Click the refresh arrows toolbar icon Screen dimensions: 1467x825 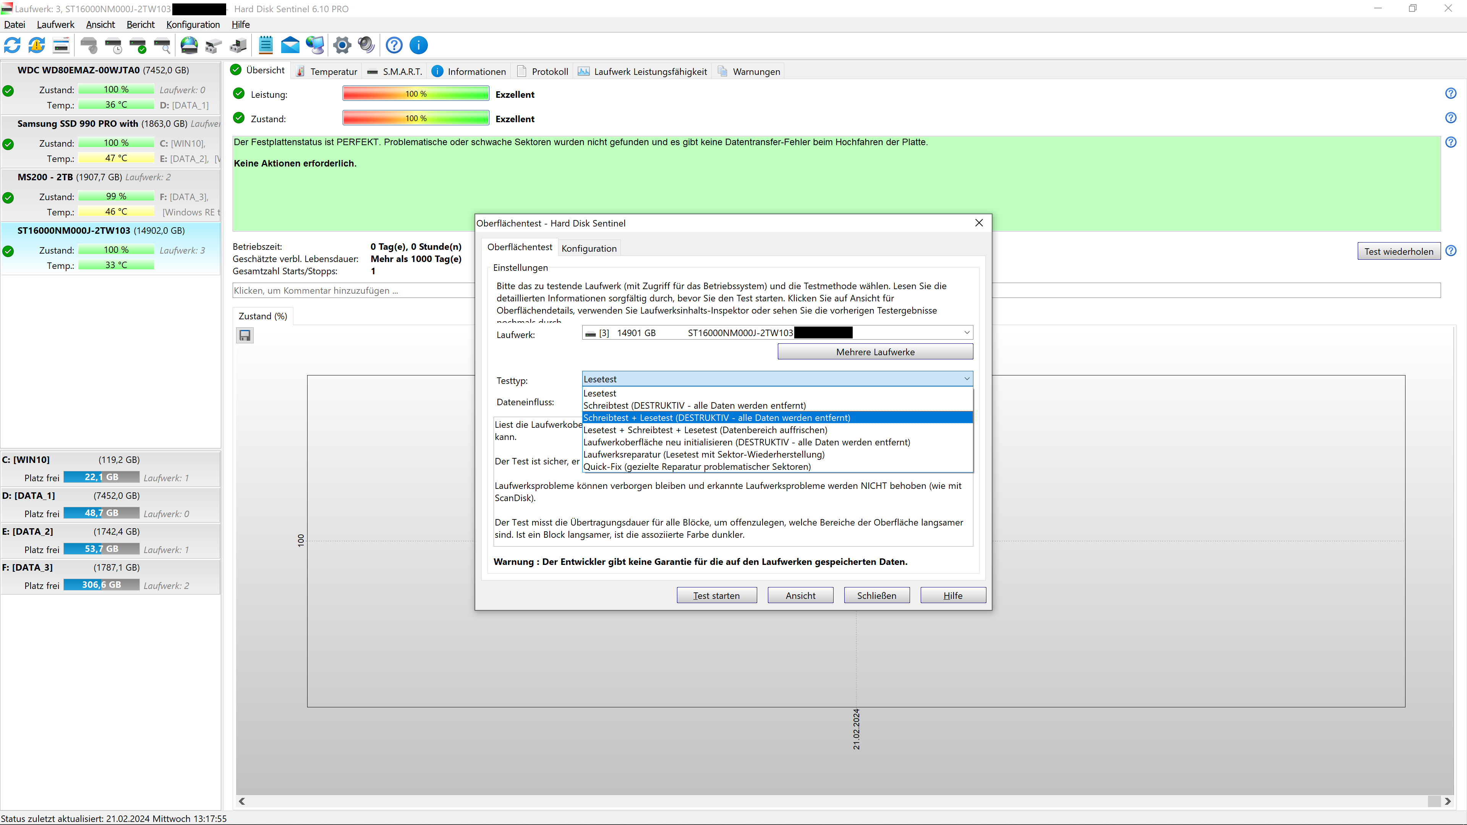click(13, 45)
